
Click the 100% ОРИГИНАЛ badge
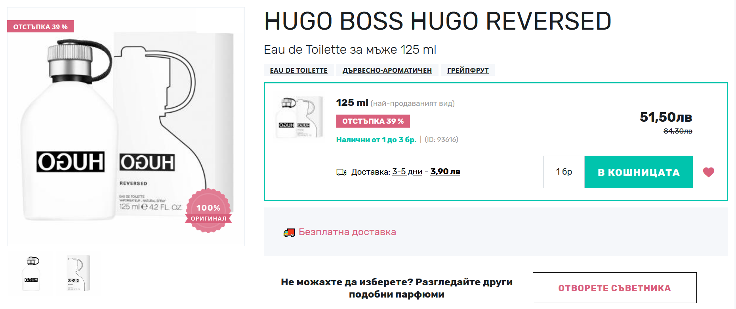tap(208, 211)
